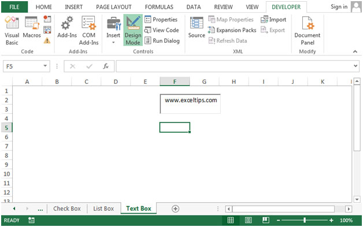Switch to the INSERT tab
The image size is (363, 227).
[x=73, y=7]
